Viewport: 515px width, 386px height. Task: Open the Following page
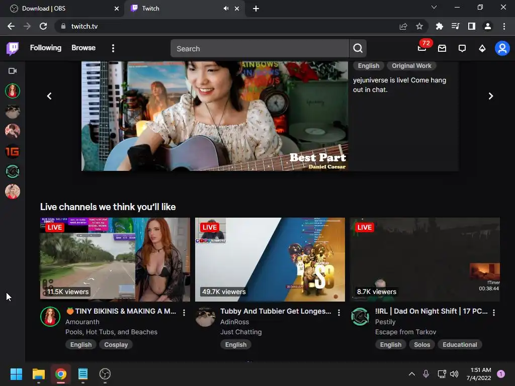coord(46,48)
